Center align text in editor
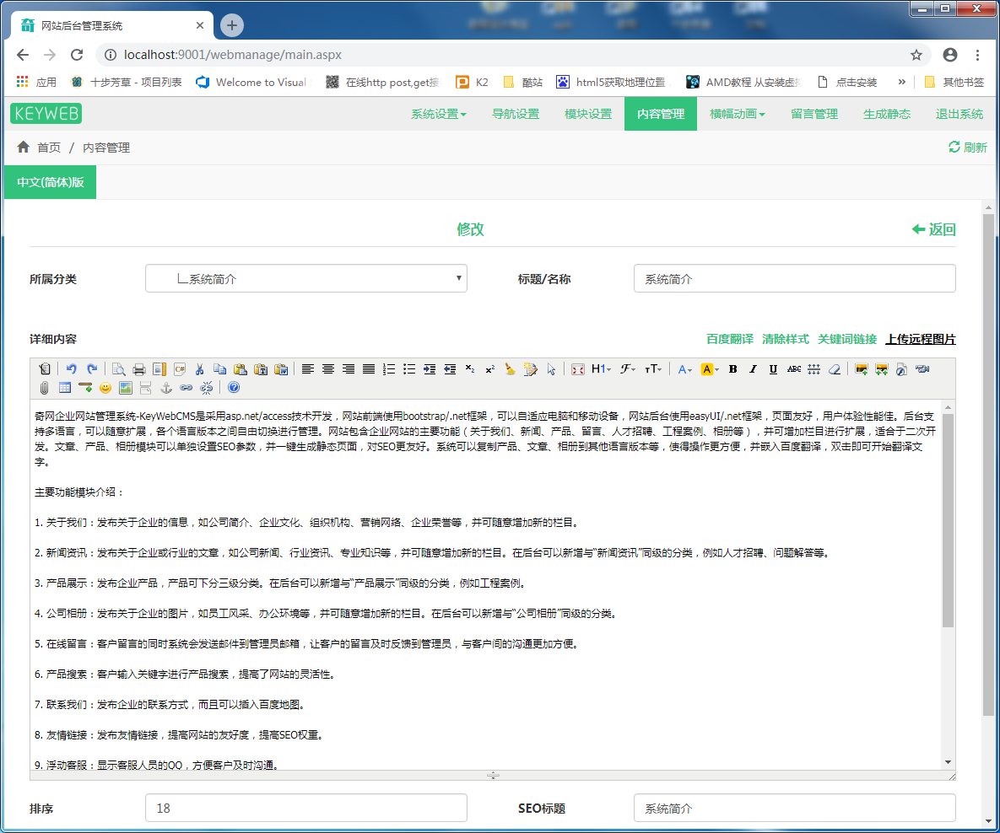Image resolution: width=1000 pixels, height=833 pixels. pyautogui.click(x=328, y=369)
